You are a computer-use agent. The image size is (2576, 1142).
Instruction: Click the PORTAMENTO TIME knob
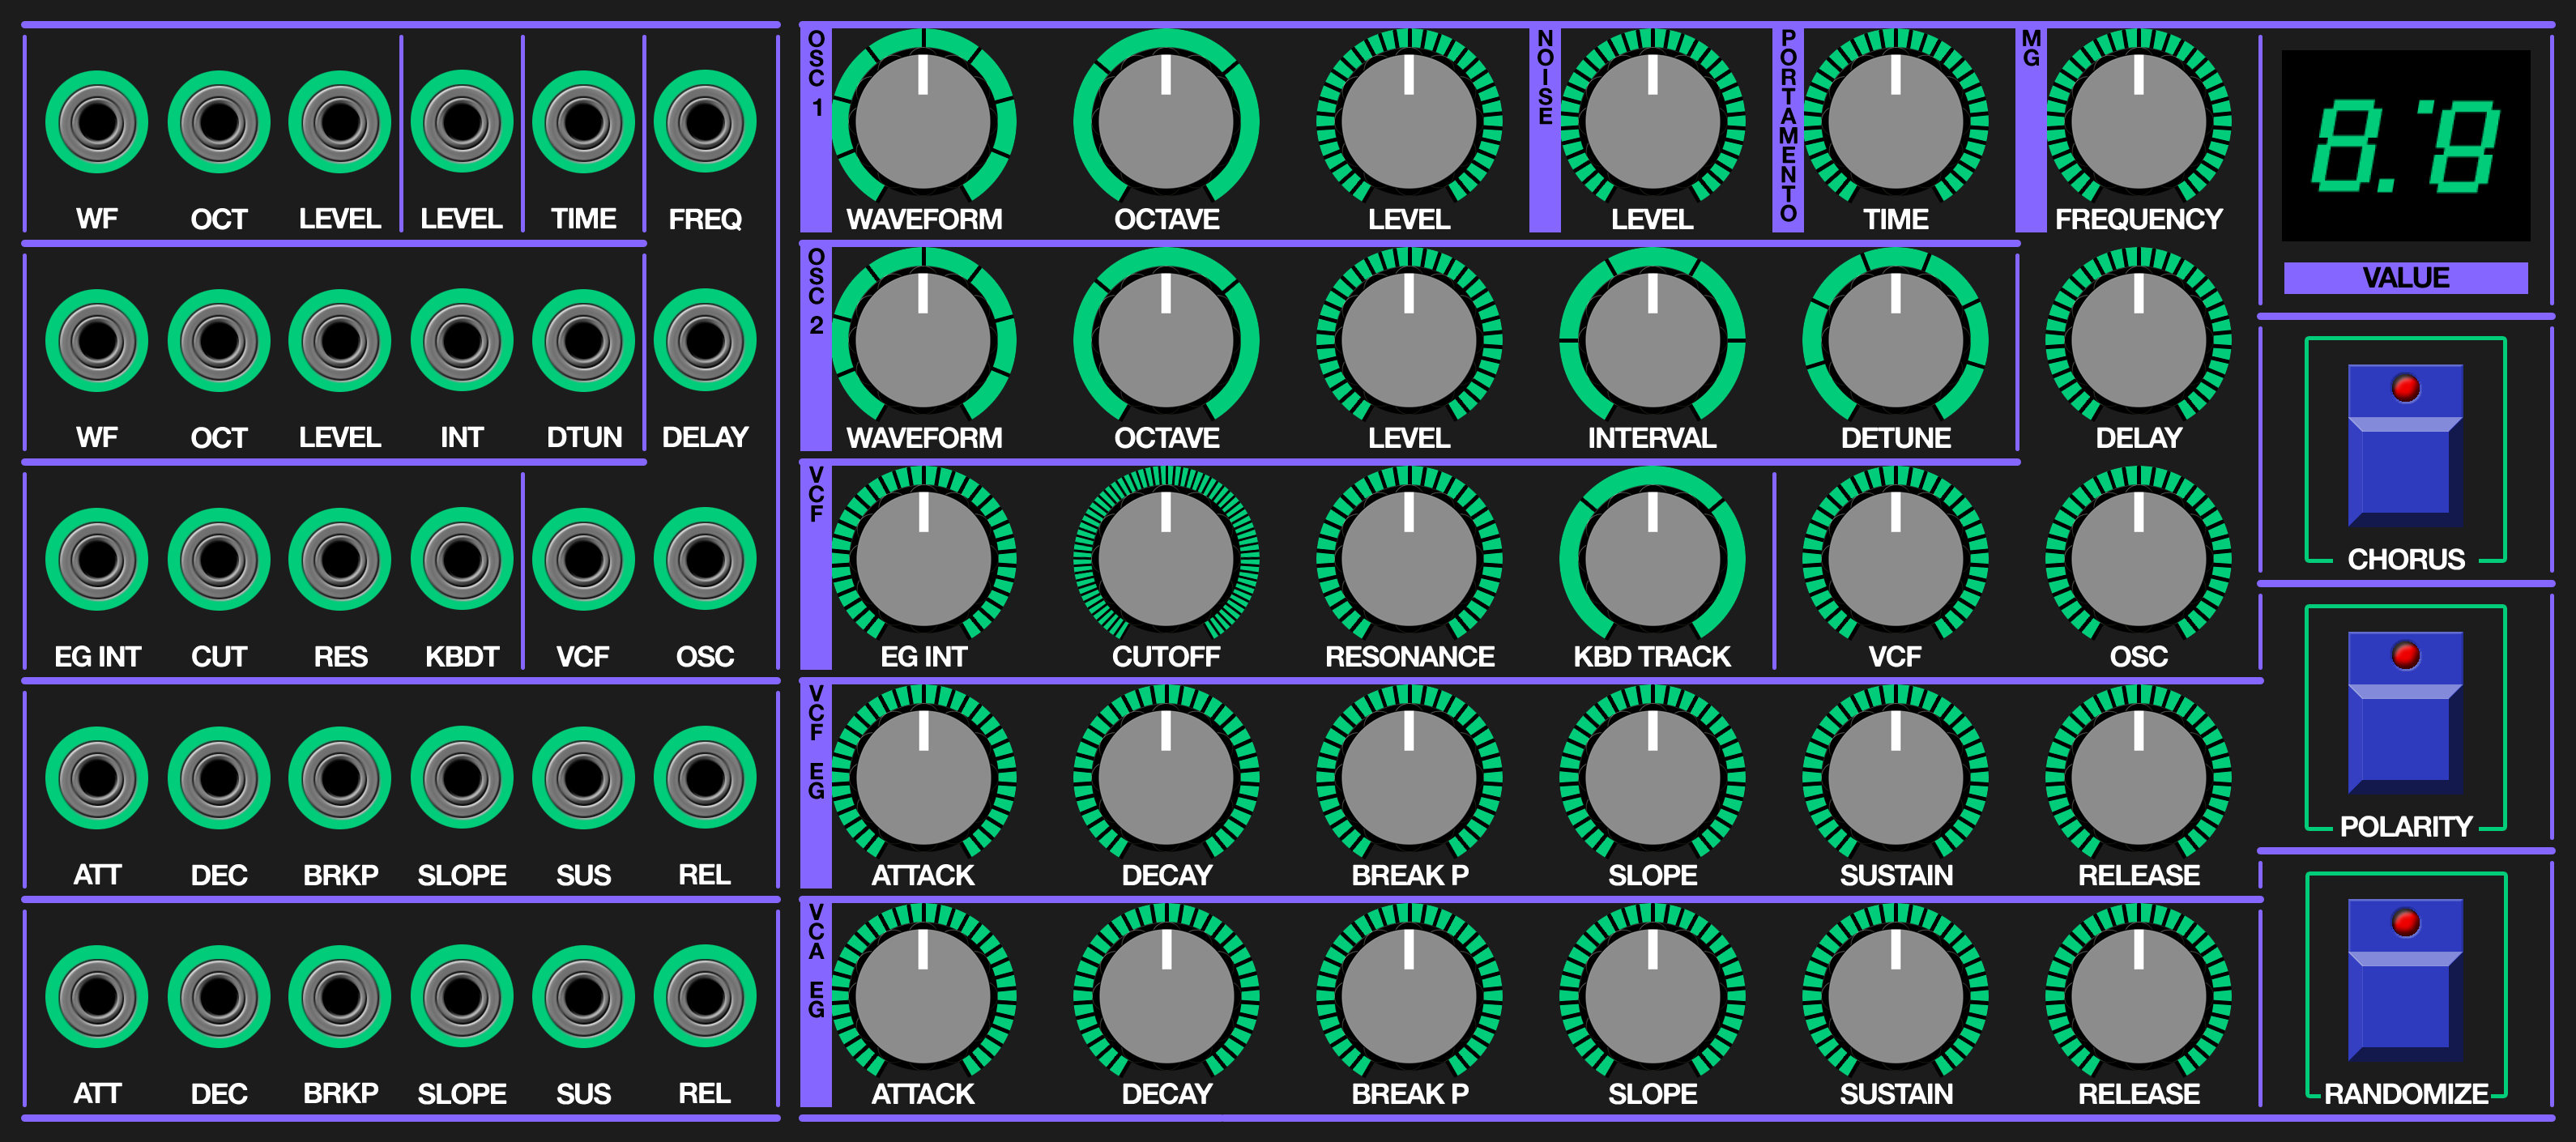(x=1895, y=122)
